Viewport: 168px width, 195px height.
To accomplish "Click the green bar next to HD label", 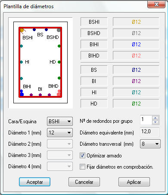I will coord(59,62).
